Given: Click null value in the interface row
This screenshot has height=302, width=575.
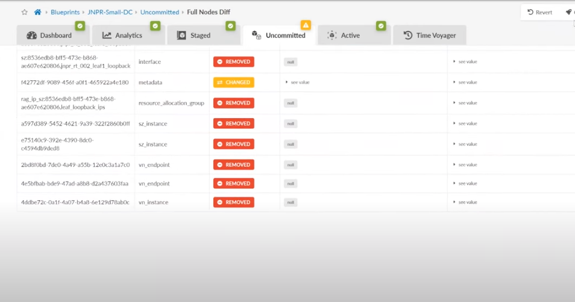Looking at the screenshot, I should [291, 62].
